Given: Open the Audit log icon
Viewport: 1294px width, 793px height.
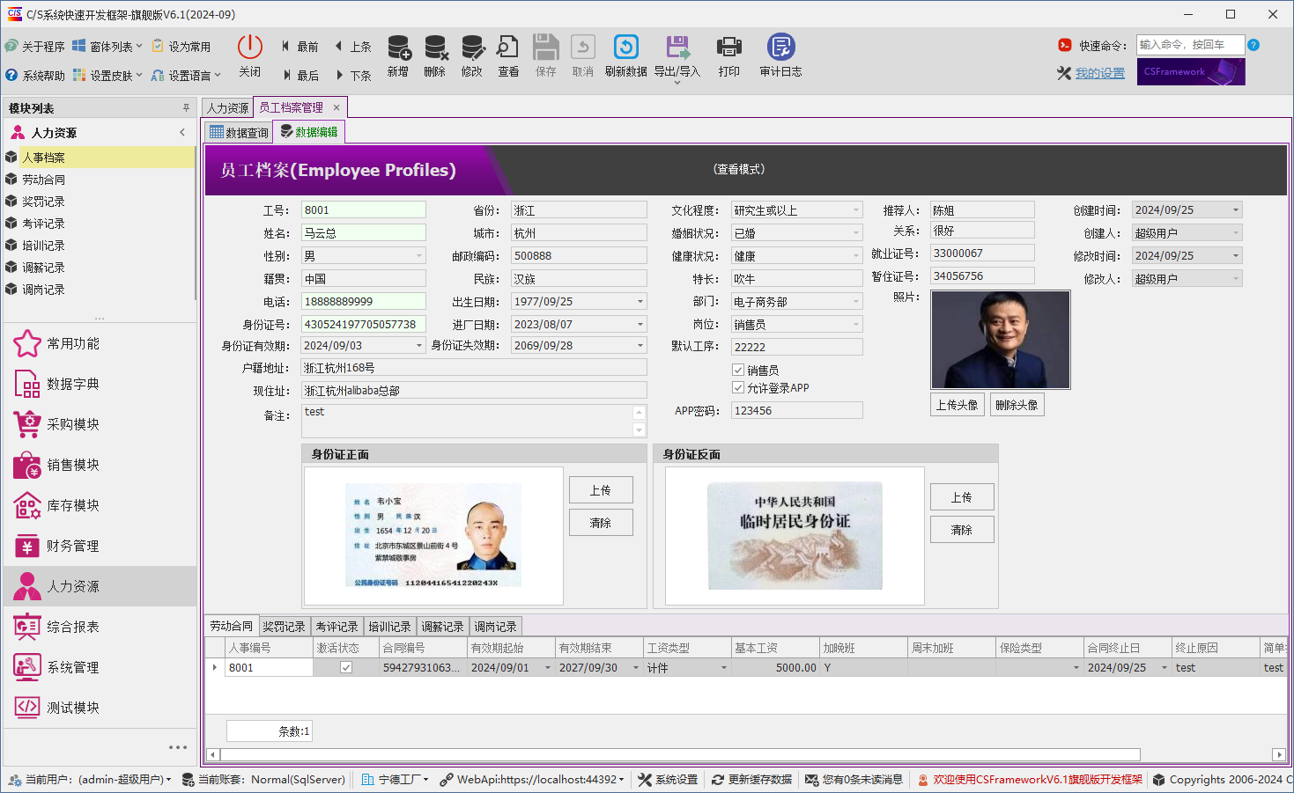Looking at the screenshot, I should point(780,47).
